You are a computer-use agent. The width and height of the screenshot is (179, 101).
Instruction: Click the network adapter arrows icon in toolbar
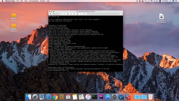(x=64, y=14)
